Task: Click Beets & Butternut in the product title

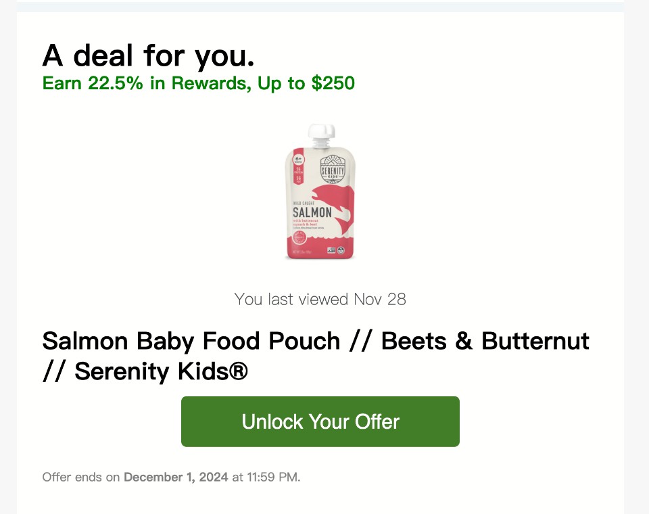Action: point(485,341)
